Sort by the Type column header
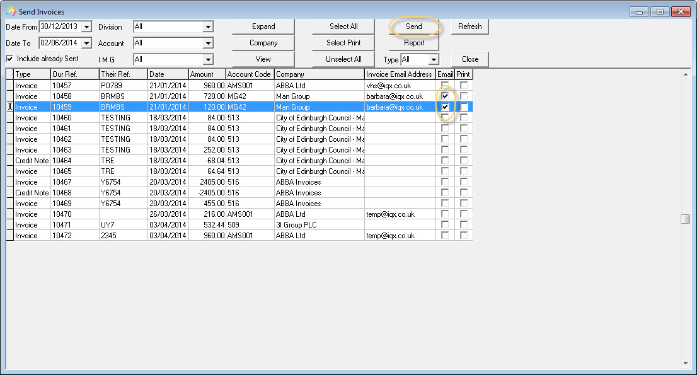697x375 pixels. (32, 74)
